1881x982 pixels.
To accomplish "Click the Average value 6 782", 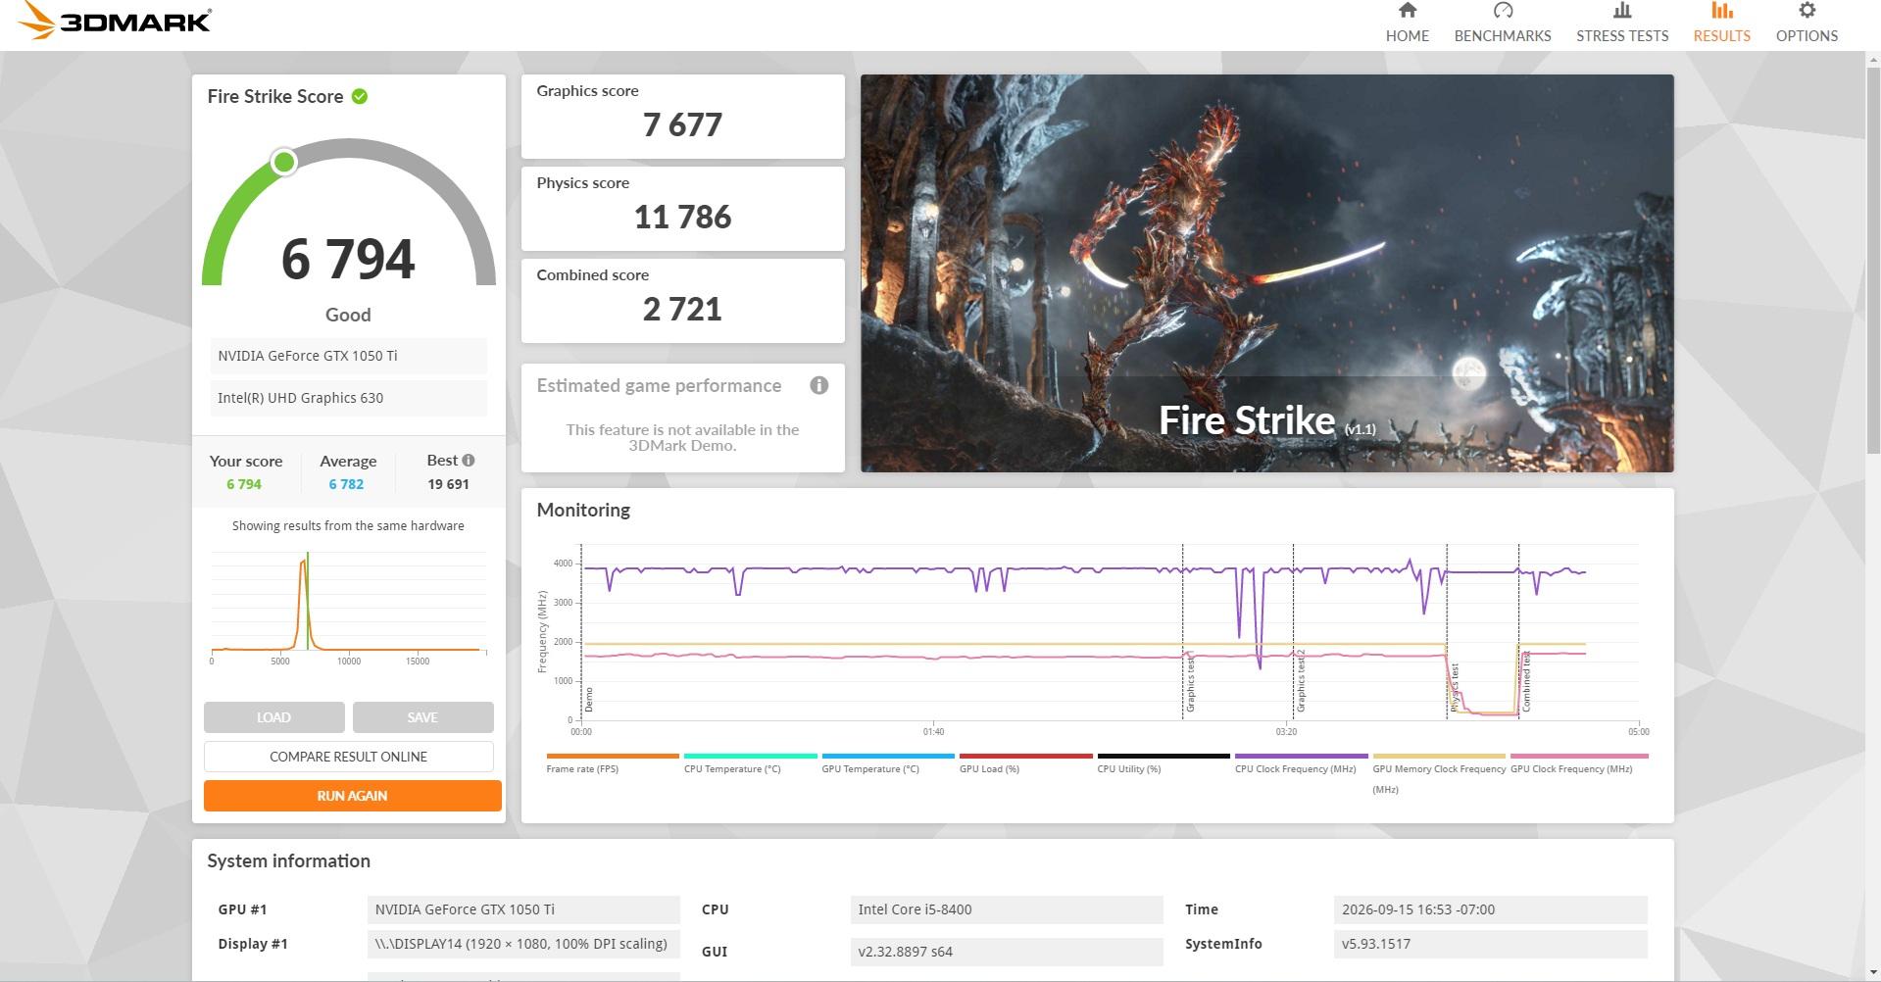I will coord(346,484).
